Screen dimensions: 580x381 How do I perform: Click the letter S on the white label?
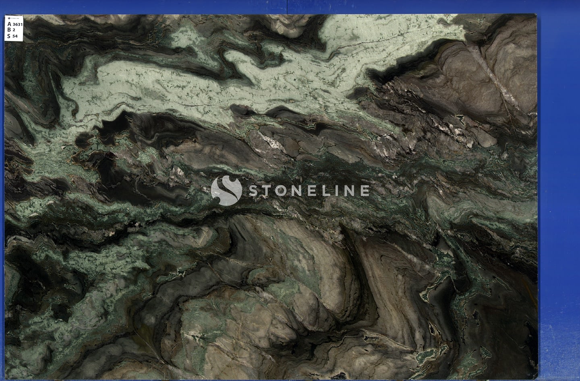point(9,36)
